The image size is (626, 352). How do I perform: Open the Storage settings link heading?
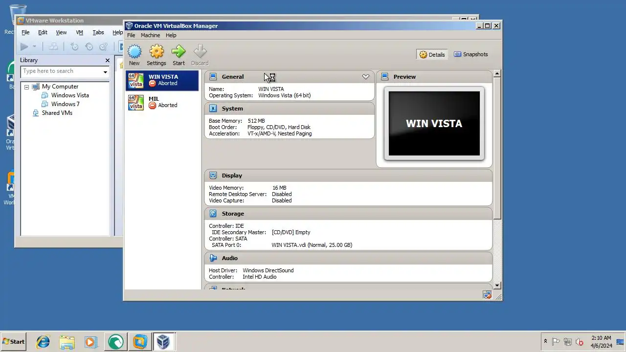(x=233, y=214)
